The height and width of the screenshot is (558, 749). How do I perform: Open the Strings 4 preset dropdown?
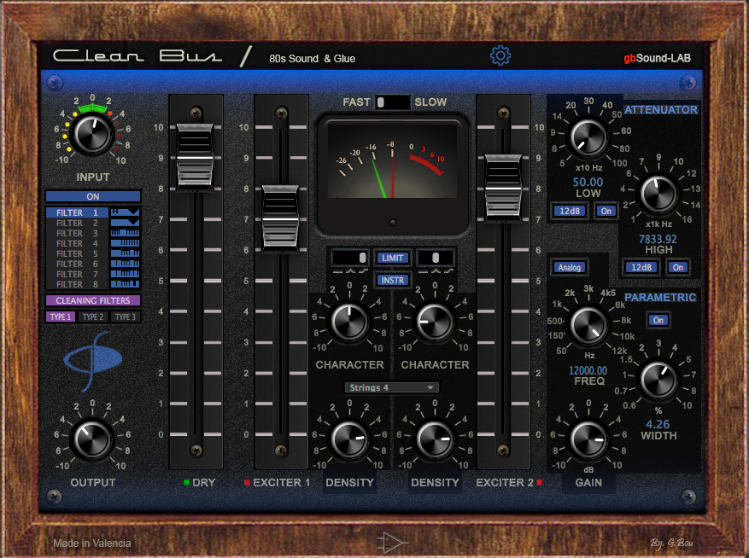coord(391,387)
